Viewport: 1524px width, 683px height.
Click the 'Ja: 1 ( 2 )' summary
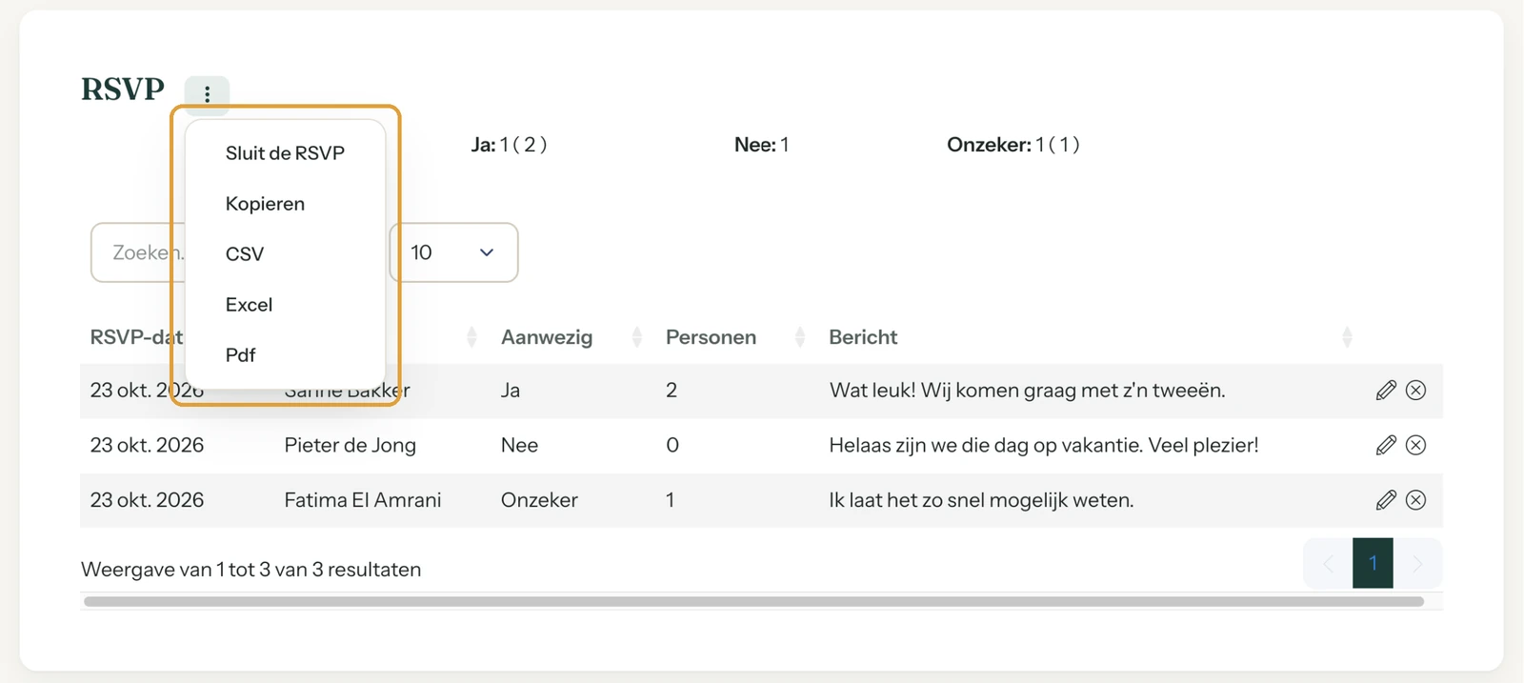[x=509, y=145]
